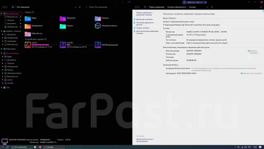
Task: Select the Объемные объекты cube icon
Action: (x=98, y=26)
